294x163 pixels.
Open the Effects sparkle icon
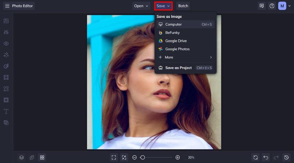(6, 55)
